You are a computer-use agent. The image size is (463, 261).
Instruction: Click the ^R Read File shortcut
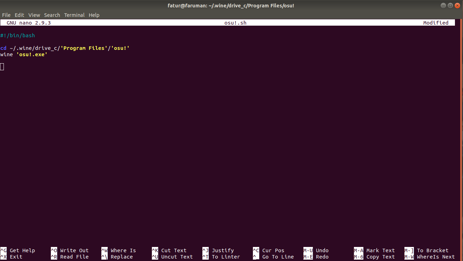click(x=70, y=257)
